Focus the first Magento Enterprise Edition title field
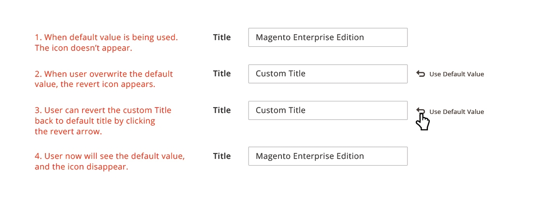The height and width of the screenshot is (197, 540). point(328,38)
